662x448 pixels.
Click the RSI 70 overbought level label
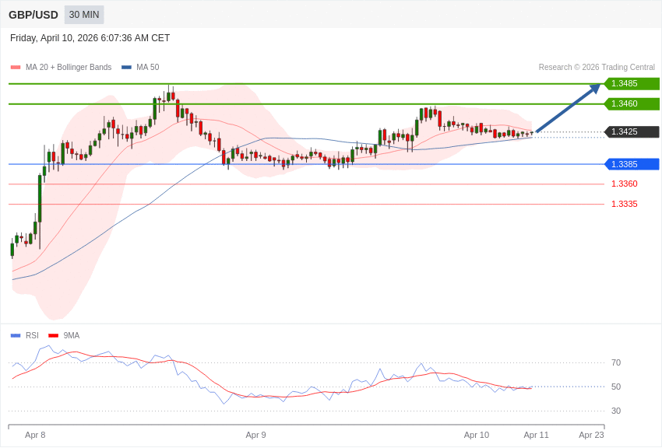(x=616, y=363)
